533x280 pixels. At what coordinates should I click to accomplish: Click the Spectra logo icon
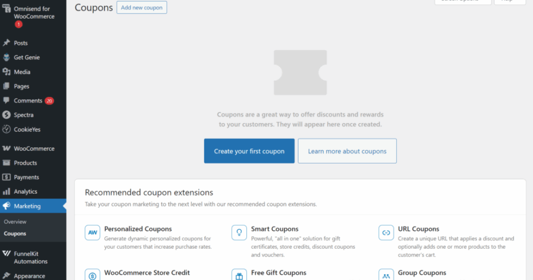coord(6,115)
